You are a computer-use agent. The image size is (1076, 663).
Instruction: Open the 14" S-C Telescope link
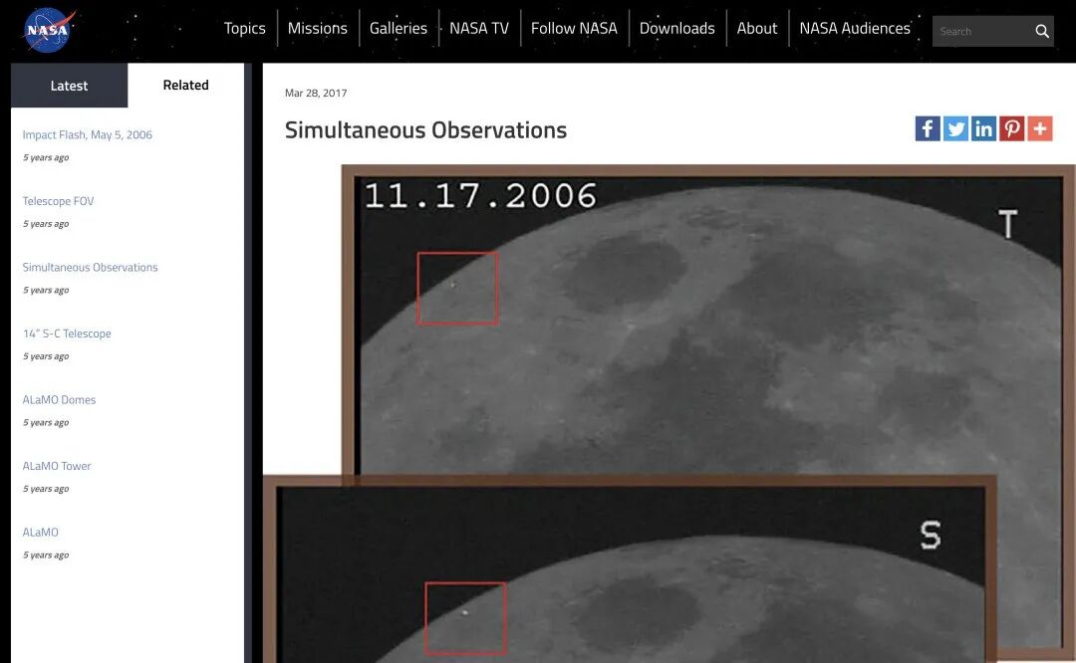[67, 333]
